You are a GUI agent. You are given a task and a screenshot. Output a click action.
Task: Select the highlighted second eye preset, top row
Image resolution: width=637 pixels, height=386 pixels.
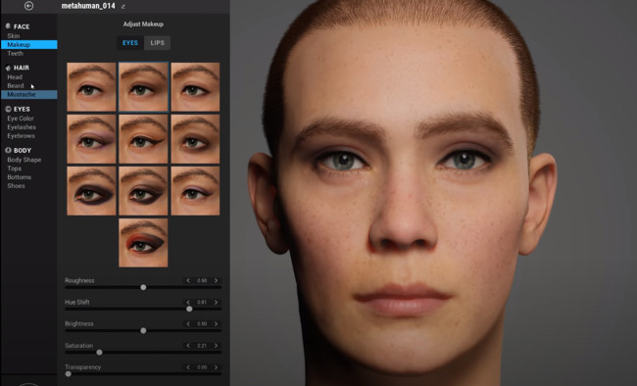coord(143,87)
